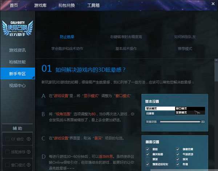Click the heading 如何解决游戏内的3D眩晕感
Viewport: 218px width, 171px height.
coord(90,69)
